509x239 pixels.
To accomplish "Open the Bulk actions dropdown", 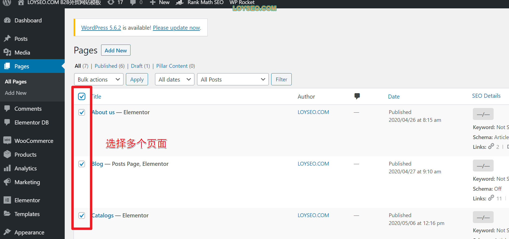I will pyautogui.click(x=99, y=79).
